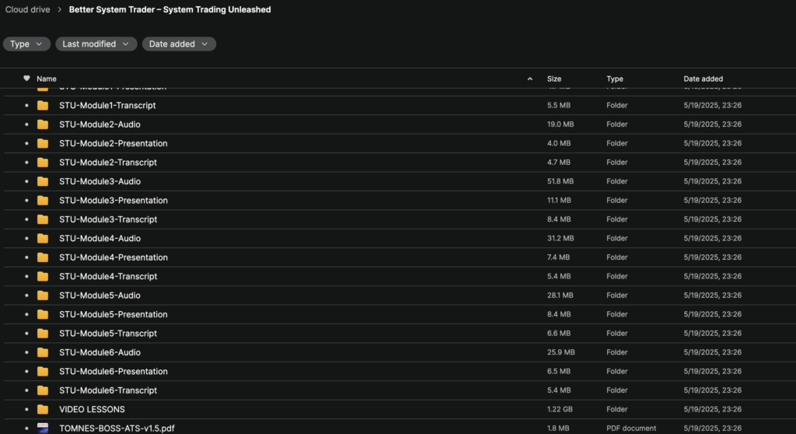Viewport: 796px width, 434px height.
Task: Open the Date added filter dropdown
Action: [179, 44]
